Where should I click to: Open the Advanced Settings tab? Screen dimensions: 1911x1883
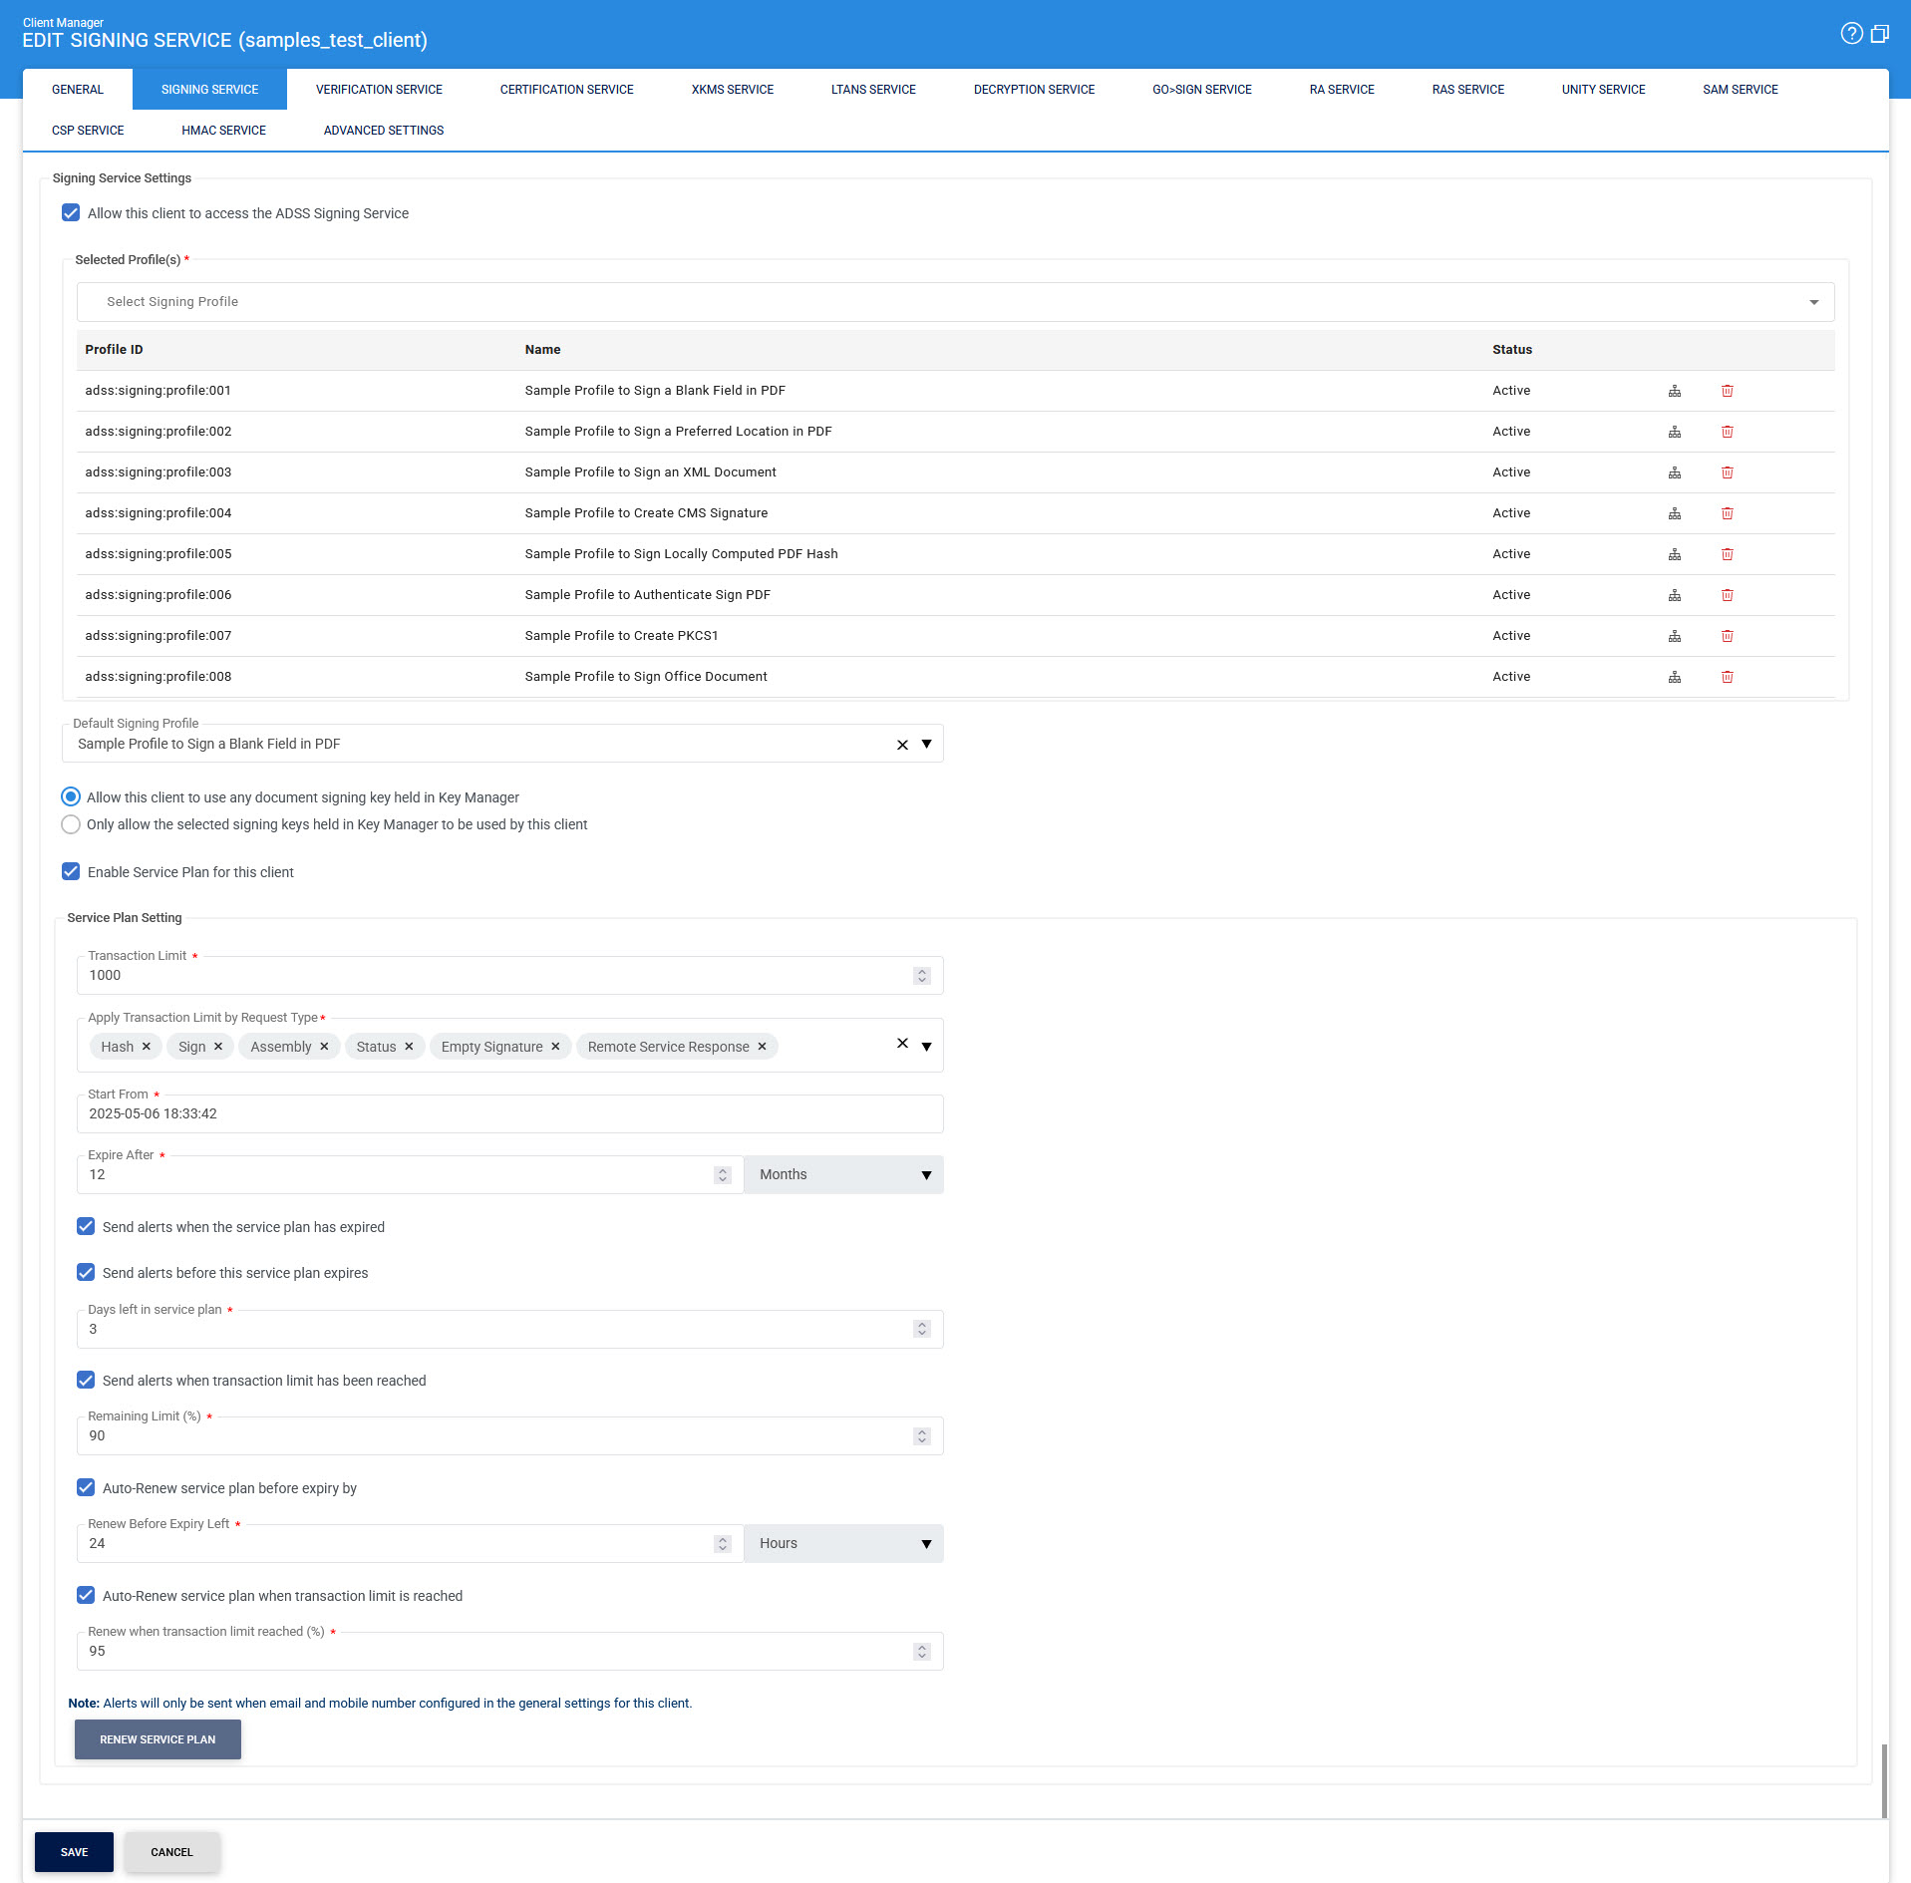tap(384, 131)
